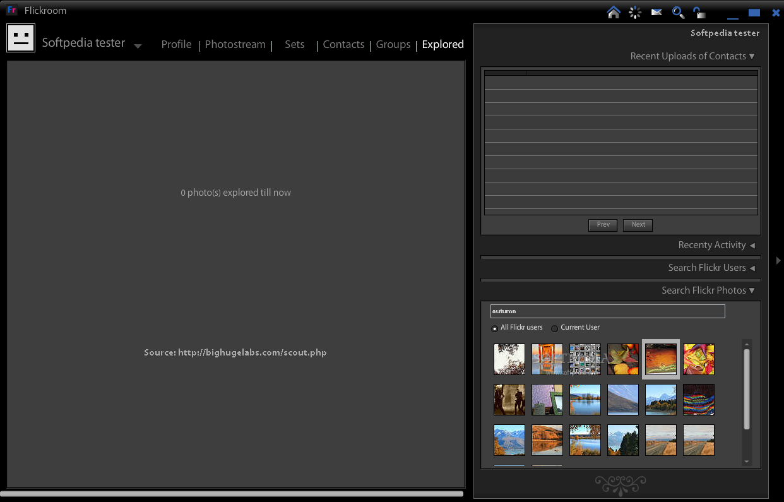Go to the Contacts tab

(343, 44)
